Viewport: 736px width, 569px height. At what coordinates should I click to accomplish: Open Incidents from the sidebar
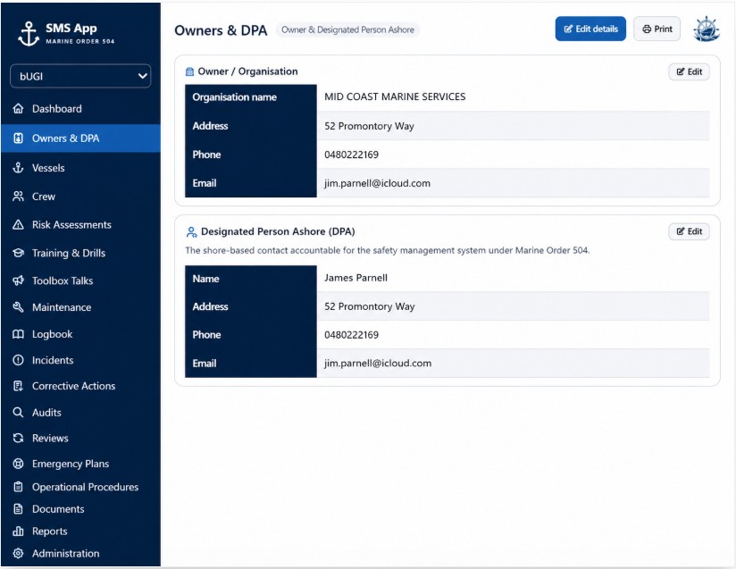coord(80,360)
